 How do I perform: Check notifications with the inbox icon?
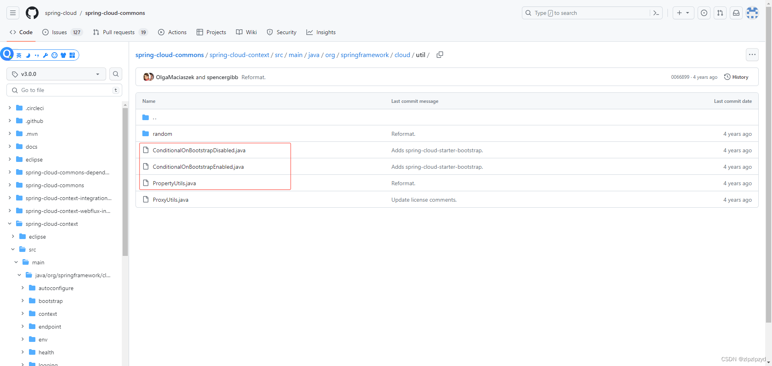tap(736, 12)
